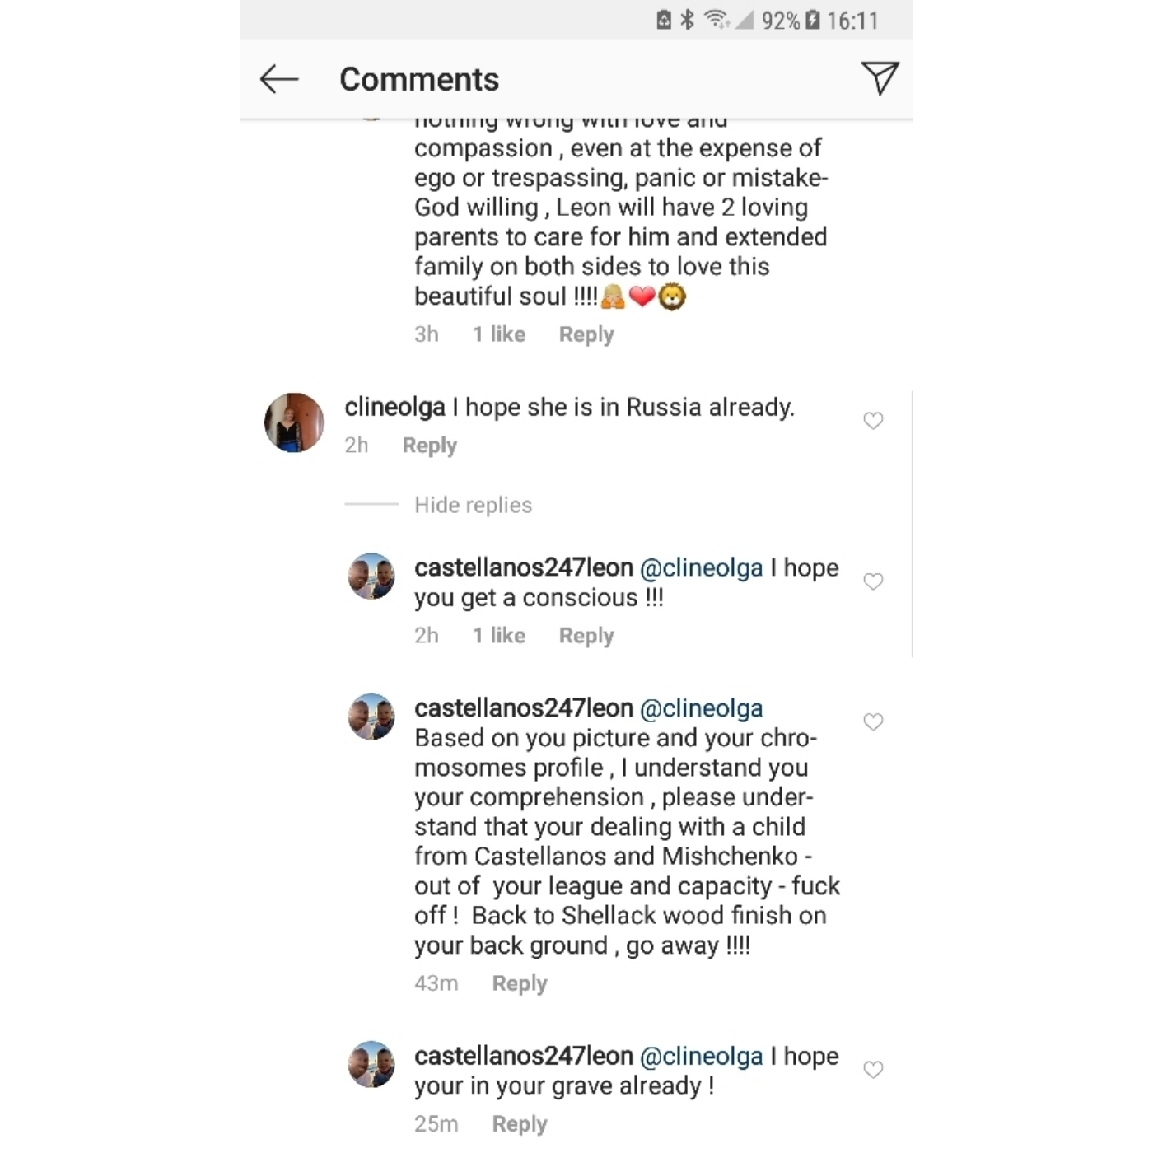Image resolution: width=1153 pixels, height=1153 pixels.
Task: Open castellanos247leon avatar on first reply
Action: coord(372,576)
